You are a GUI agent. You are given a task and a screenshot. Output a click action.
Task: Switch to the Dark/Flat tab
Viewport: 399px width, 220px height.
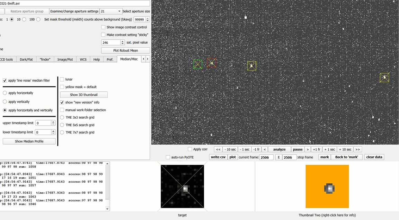[x=26, y=59]
